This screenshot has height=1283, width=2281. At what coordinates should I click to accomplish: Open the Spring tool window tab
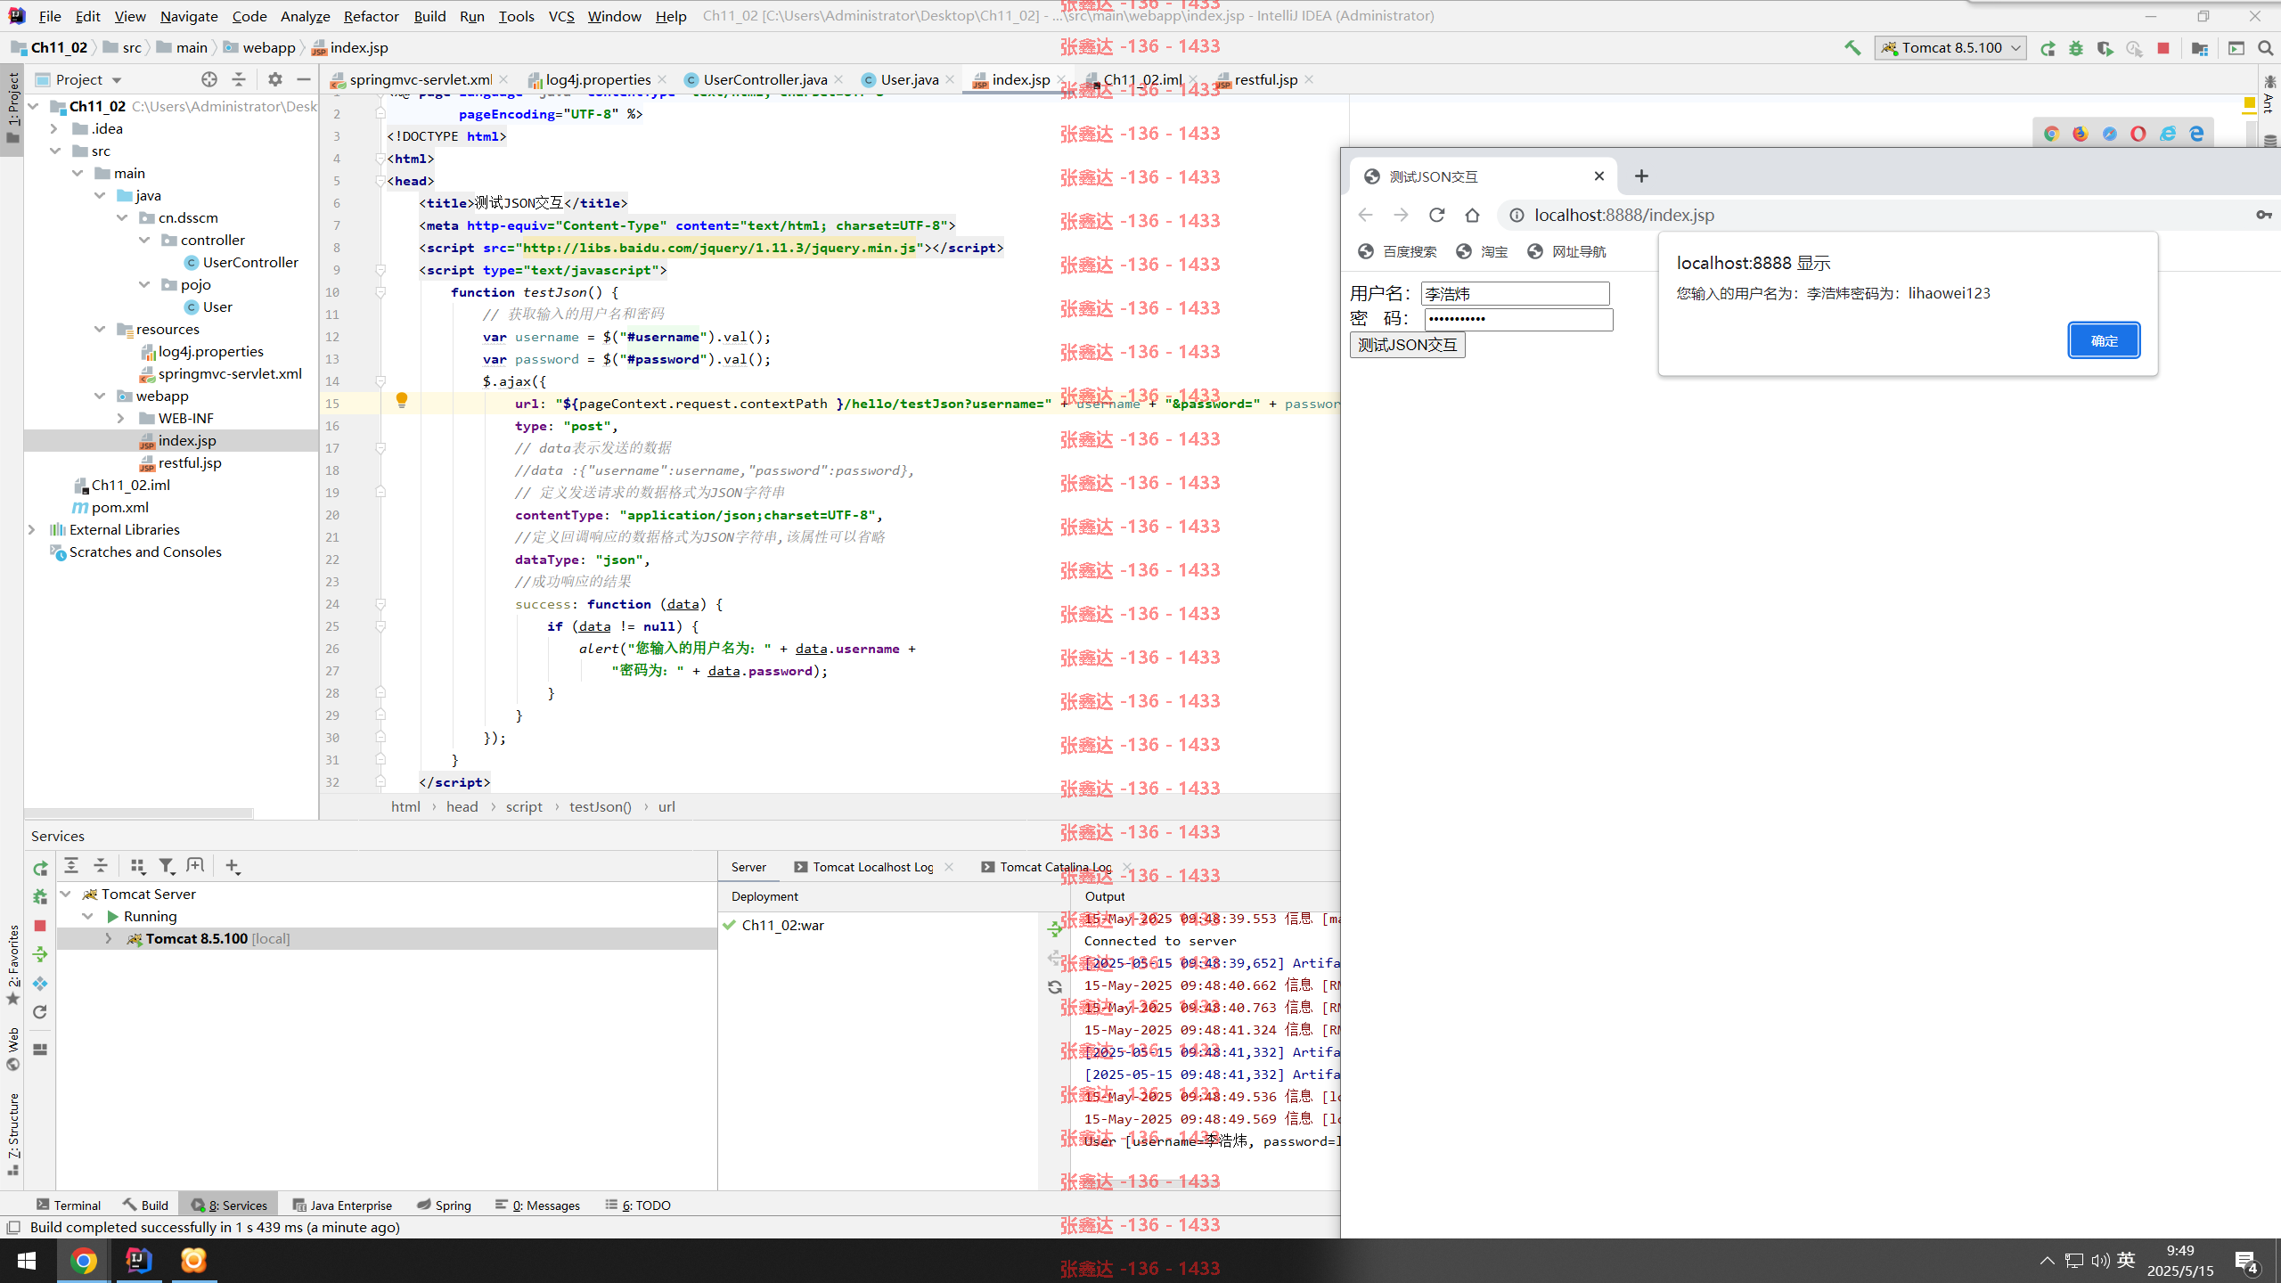pos(444,1205)
